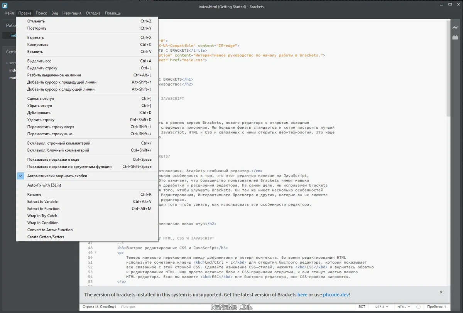
Task: Follow the 'here' link for latest Brackets
Action: pos(302,294)
